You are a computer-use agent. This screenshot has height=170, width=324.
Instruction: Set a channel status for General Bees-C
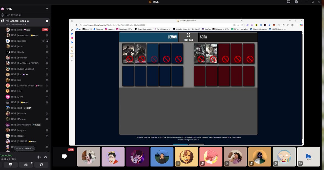[16, 24]
